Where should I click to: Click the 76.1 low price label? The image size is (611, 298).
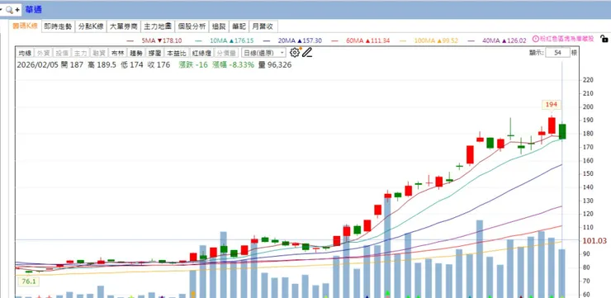[x=28, y=281]
